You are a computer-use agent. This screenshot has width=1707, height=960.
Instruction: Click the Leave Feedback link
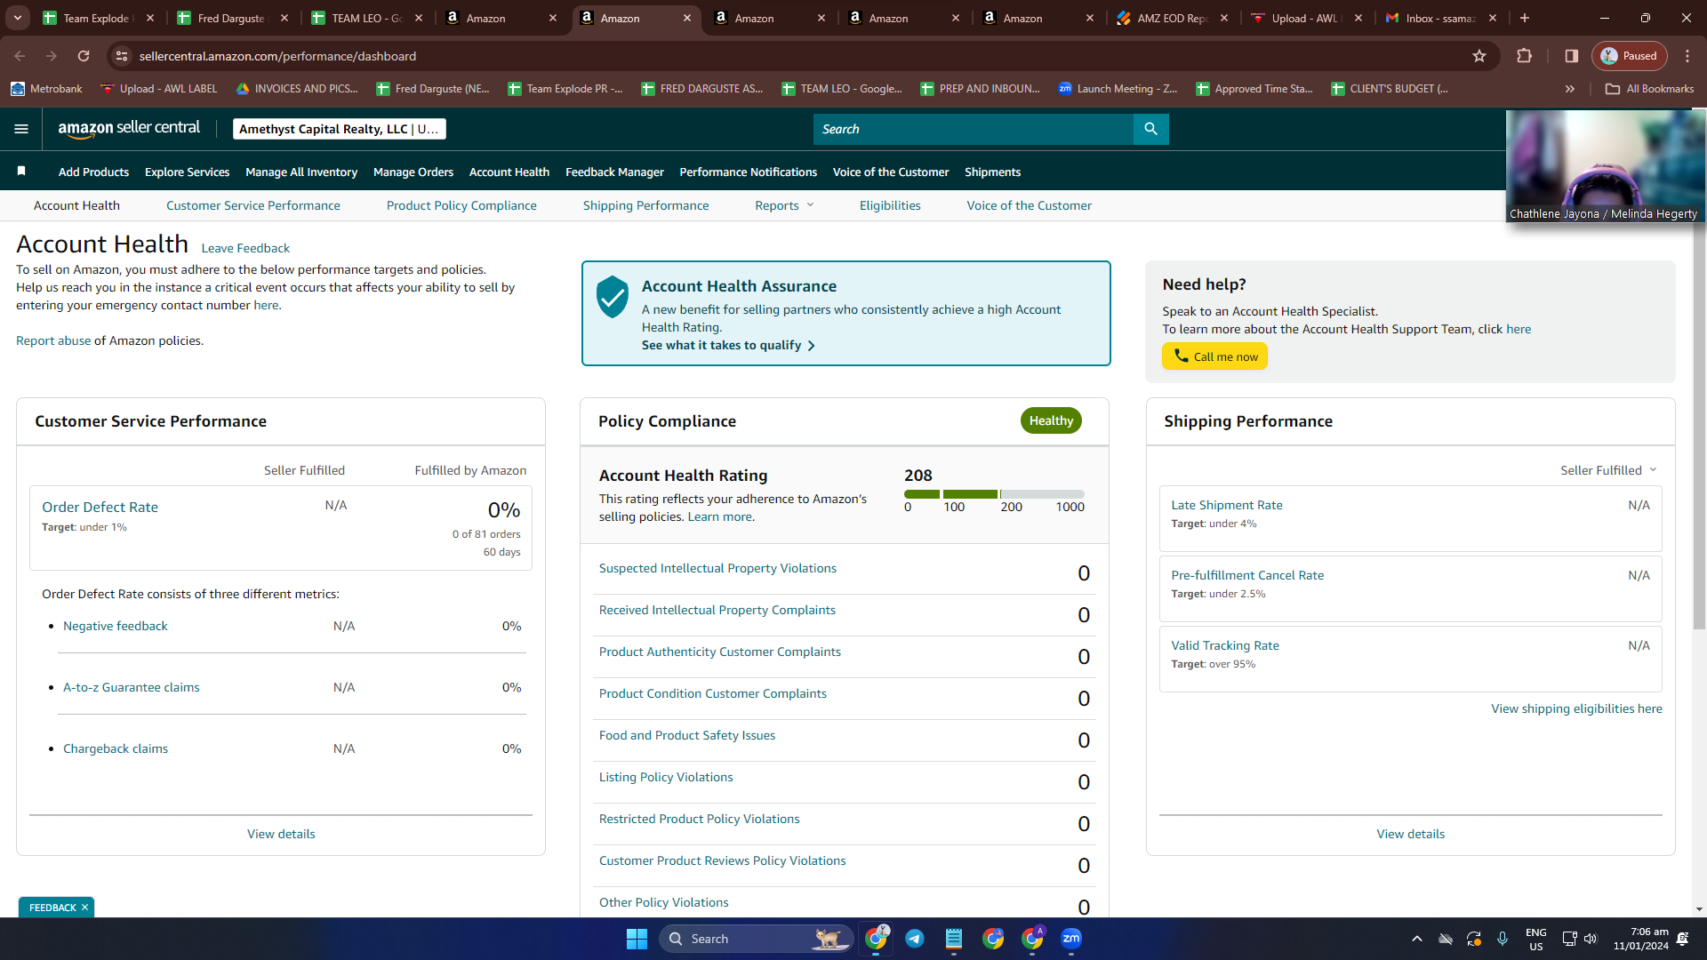tap(245, 248)
